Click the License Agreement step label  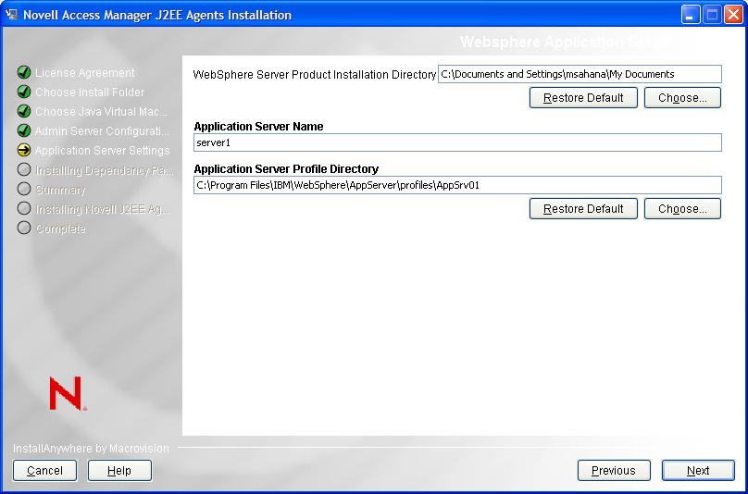85,73
